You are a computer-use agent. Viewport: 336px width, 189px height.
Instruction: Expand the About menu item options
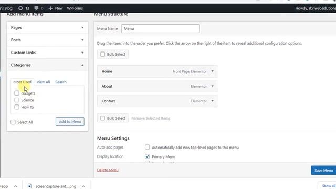pos(212,86)
